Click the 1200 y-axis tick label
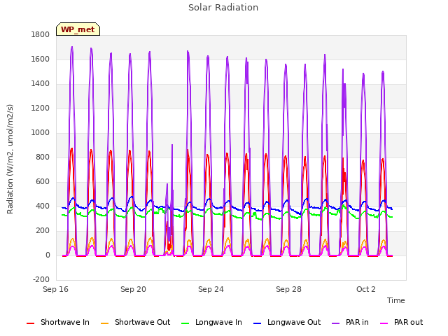 click(41, 108)
